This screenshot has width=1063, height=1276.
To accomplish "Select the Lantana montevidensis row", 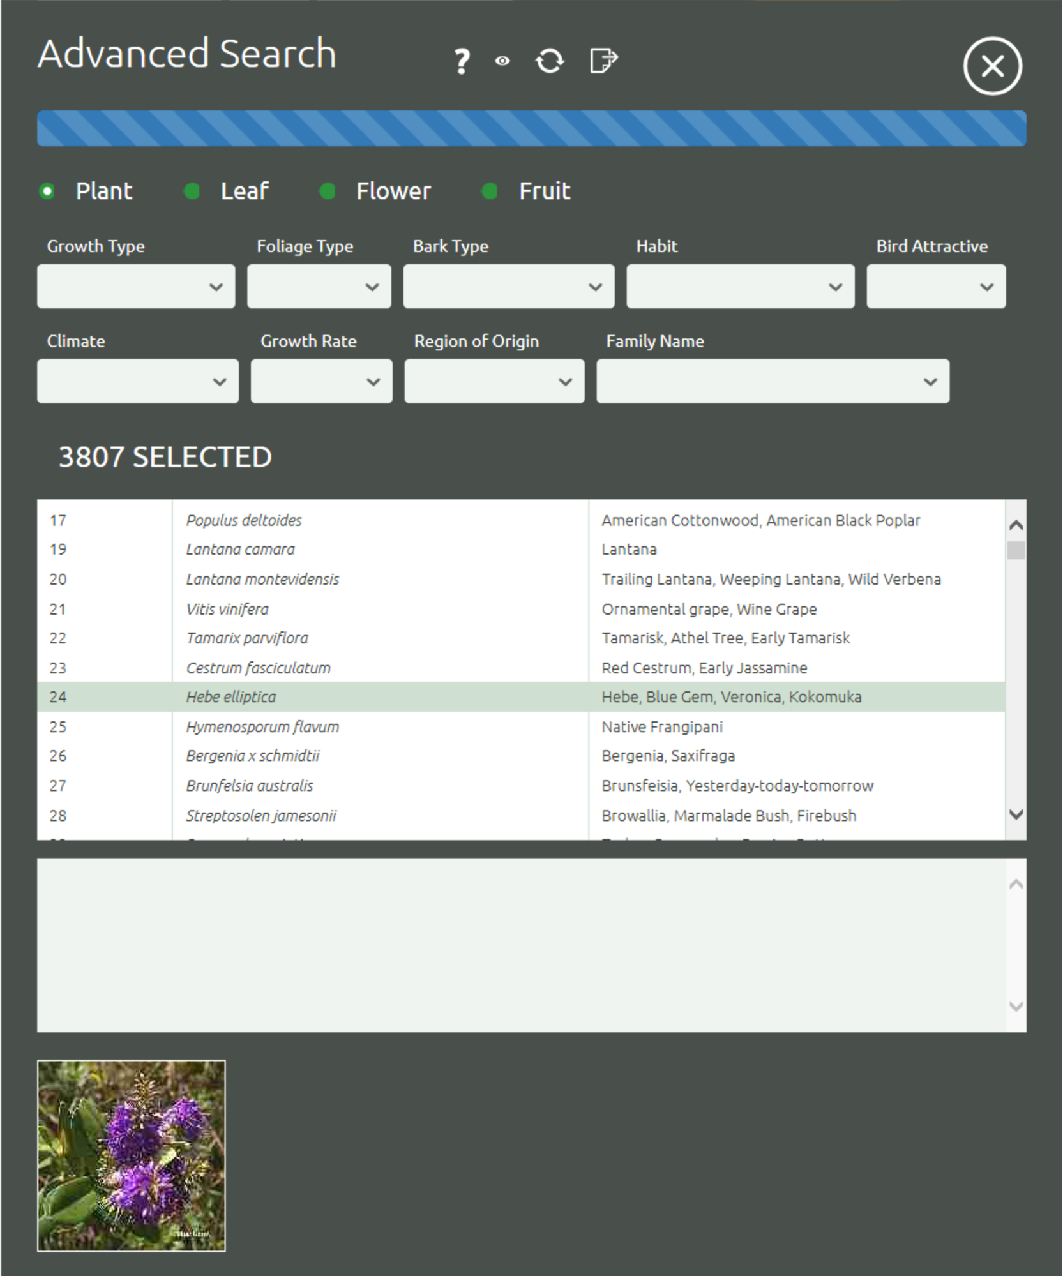I will coord(521,579).
